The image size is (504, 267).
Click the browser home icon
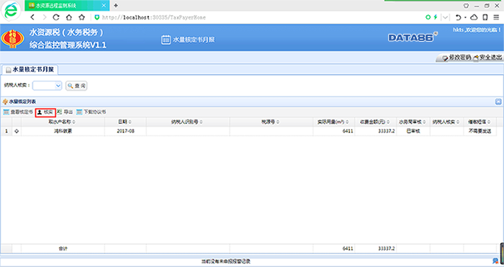tap(69, 17)
